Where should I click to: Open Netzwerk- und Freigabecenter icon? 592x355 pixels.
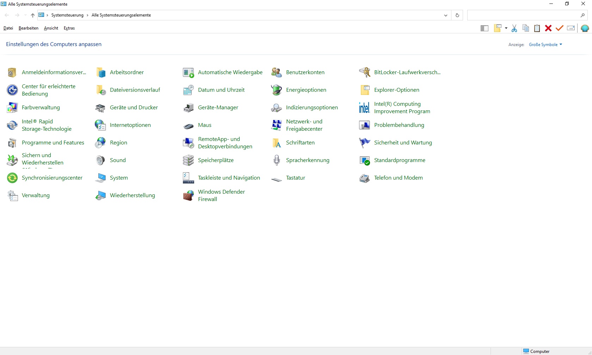pos(277,125)
